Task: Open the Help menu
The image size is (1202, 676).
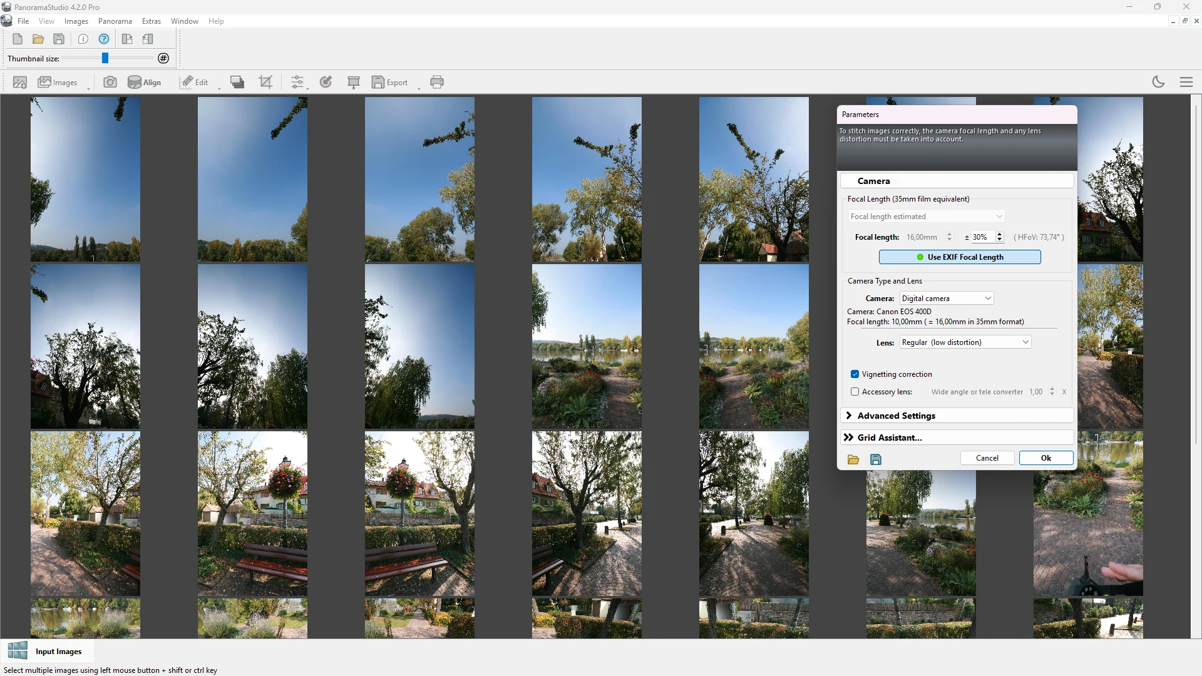Action: [x=216, y=21]
